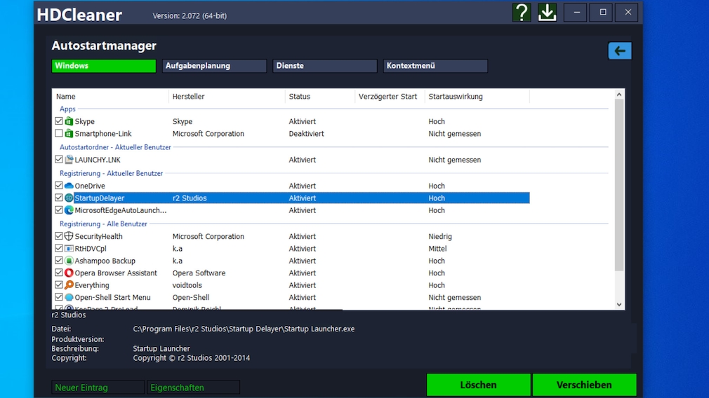Open the help question mark icon
This screenshot has height=398, width=709.
pos(522,13)
